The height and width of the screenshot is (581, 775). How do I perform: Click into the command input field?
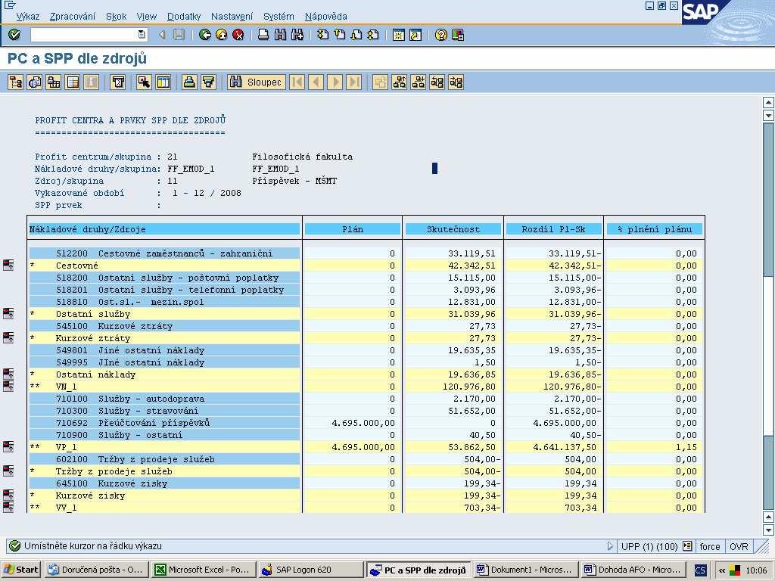coord(83,35)
